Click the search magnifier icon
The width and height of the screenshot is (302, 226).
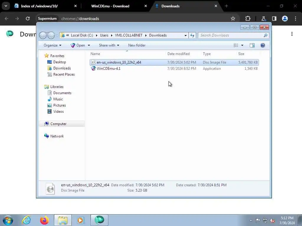click(265, 35)
